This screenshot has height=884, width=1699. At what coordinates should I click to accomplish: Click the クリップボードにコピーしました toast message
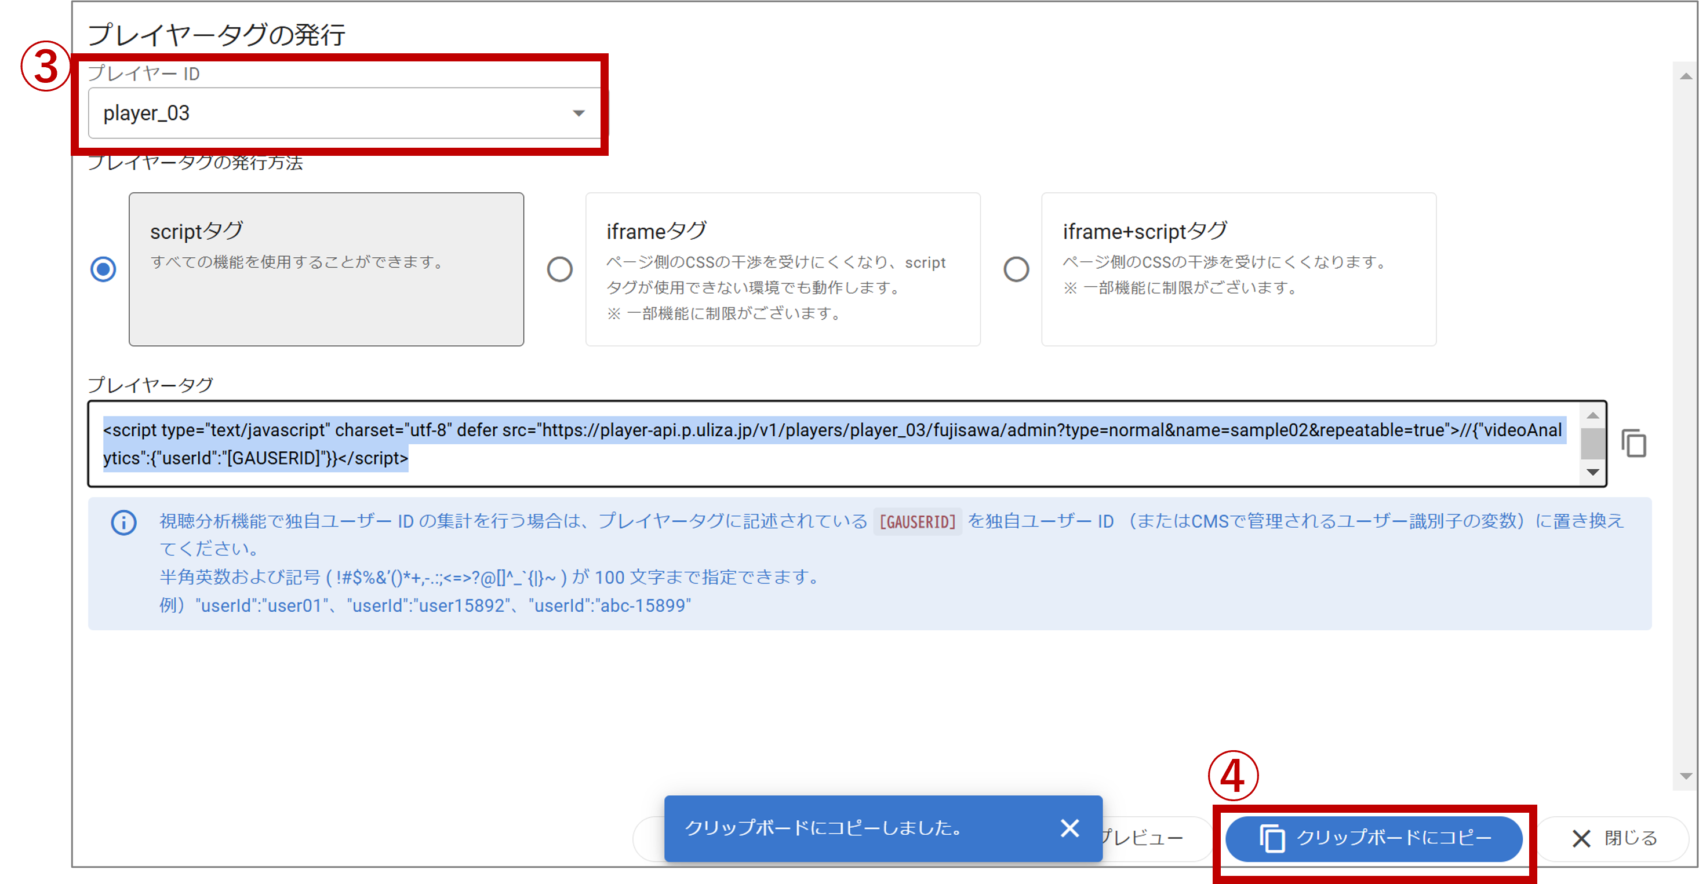pos(824,828)
